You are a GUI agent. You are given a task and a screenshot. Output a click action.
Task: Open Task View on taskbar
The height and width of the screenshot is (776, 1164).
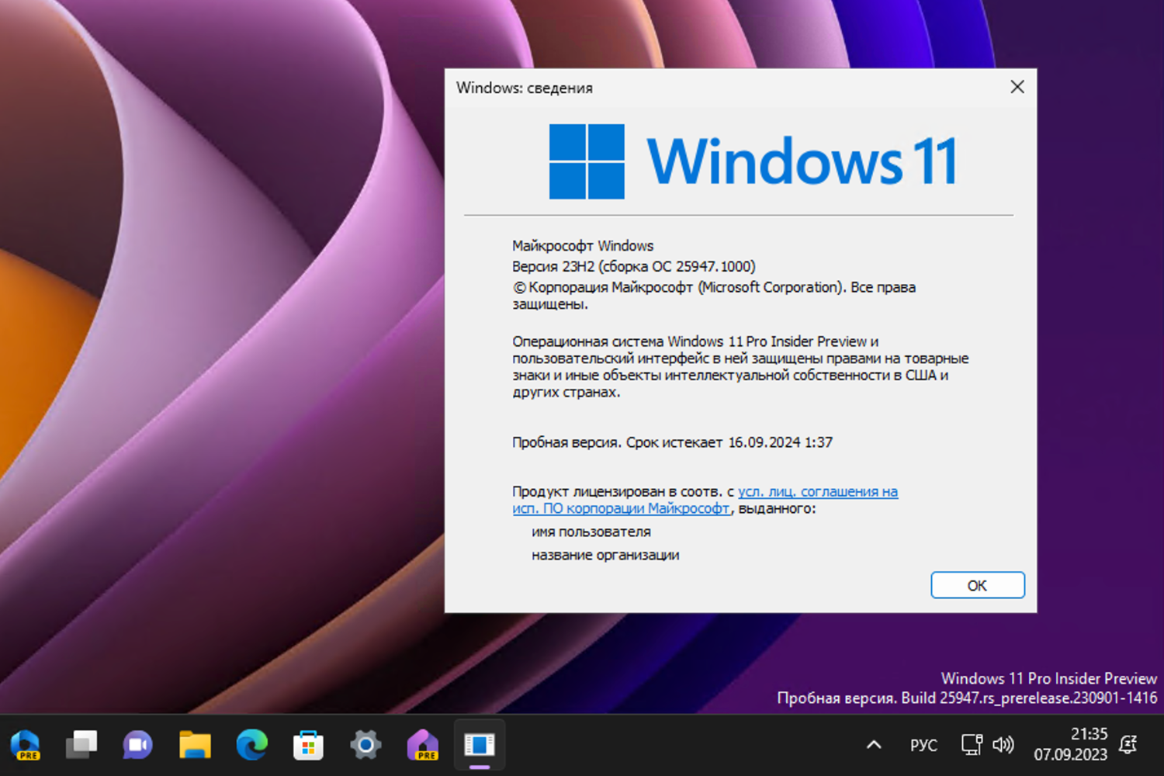(81, 745)
